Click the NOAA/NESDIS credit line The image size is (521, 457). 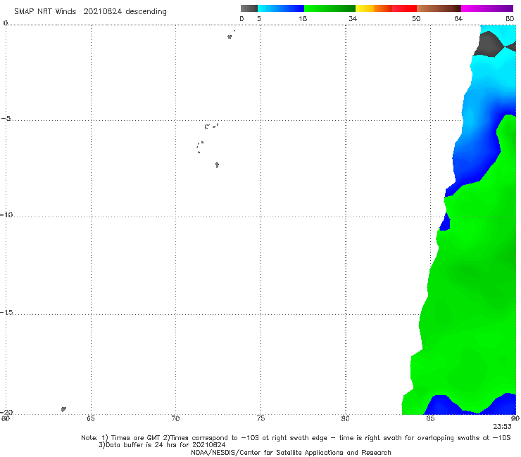pyautogui.click(x=291, y=453)
